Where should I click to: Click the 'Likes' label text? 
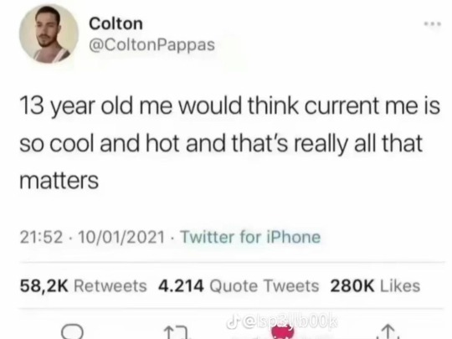400,286
